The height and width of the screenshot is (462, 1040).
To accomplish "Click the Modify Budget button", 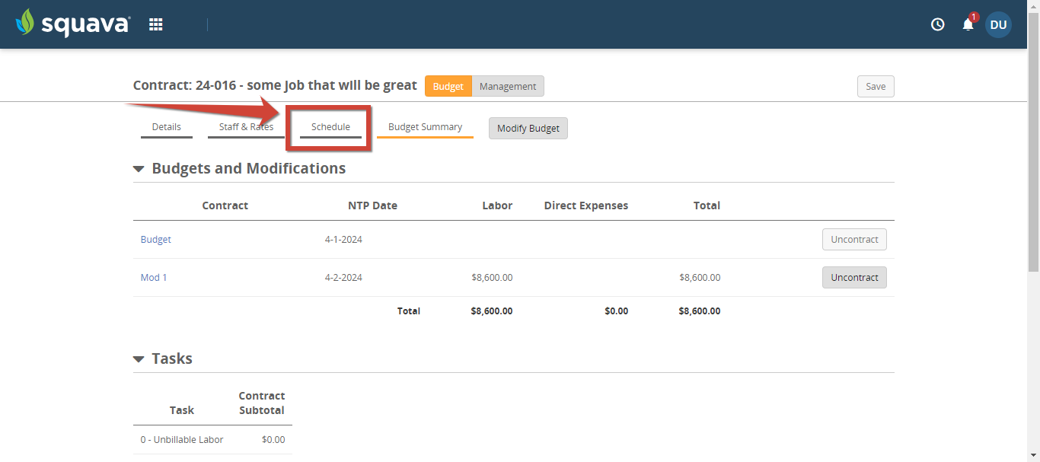I will click(528, 128).
